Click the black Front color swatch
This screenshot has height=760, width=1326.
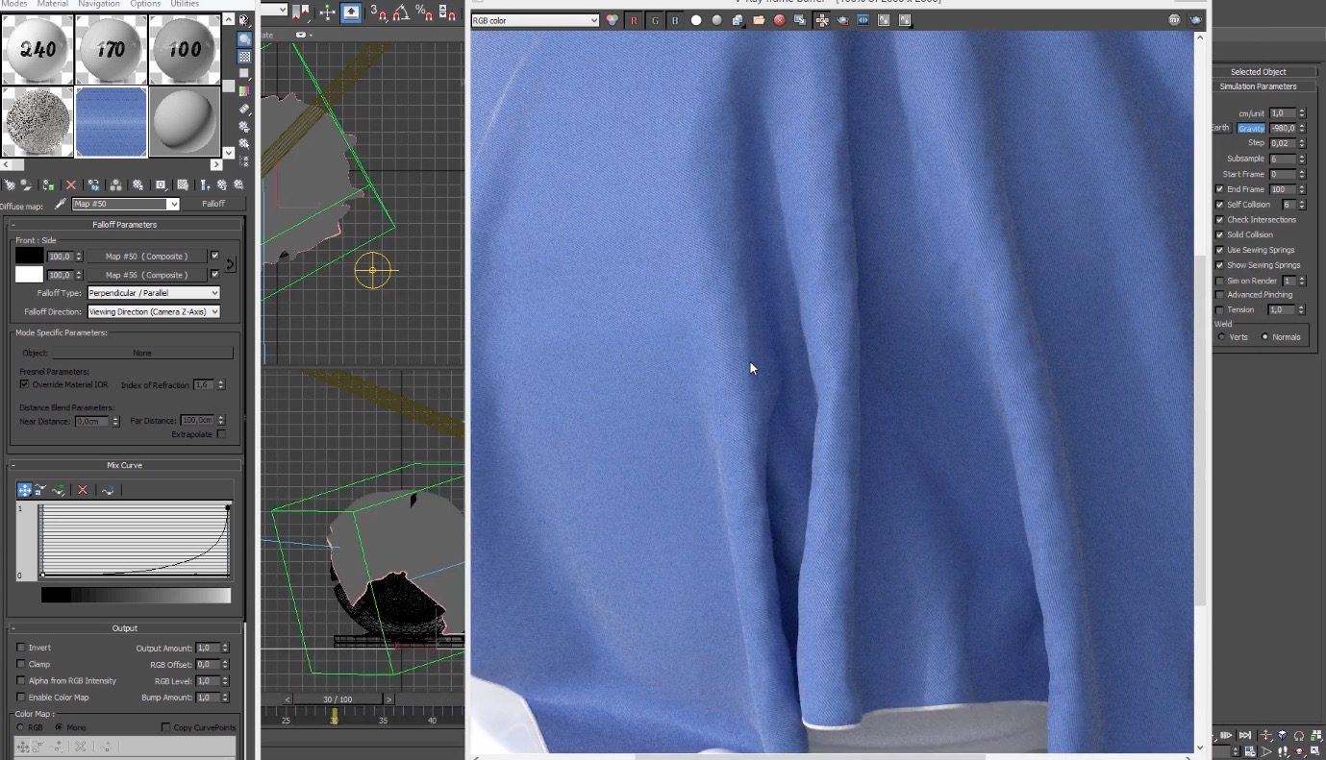pyautogui.click(x=29, y=256)
